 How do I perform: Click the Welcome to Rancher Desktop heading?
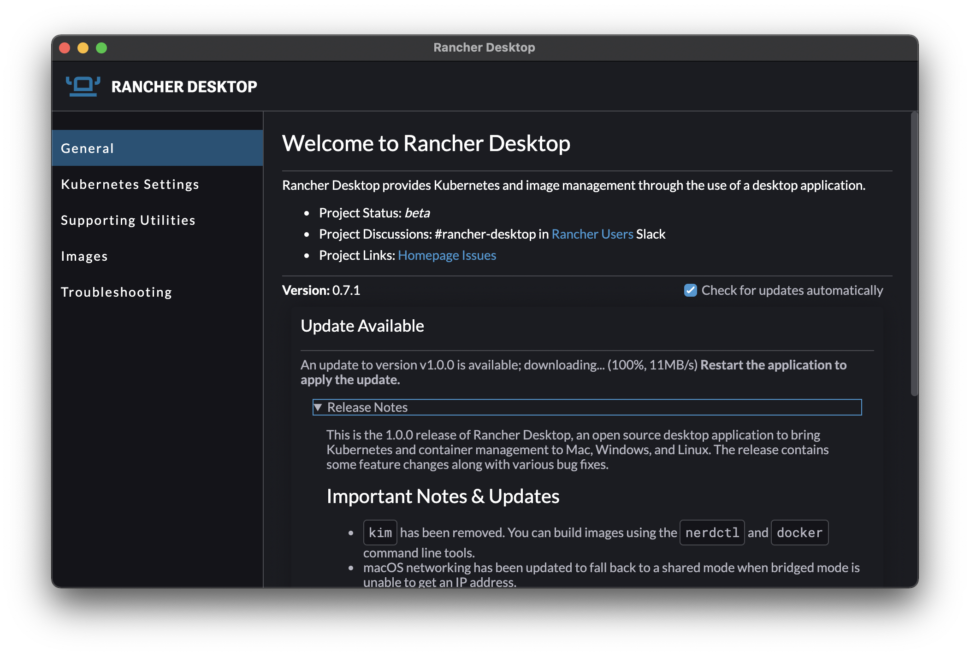[426, 143]
